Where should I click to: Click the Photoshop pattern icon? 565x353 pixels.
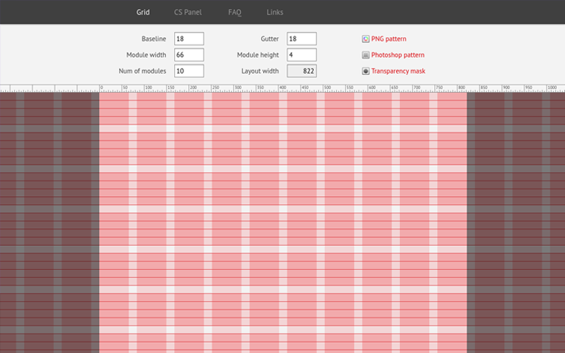point(365,55)
